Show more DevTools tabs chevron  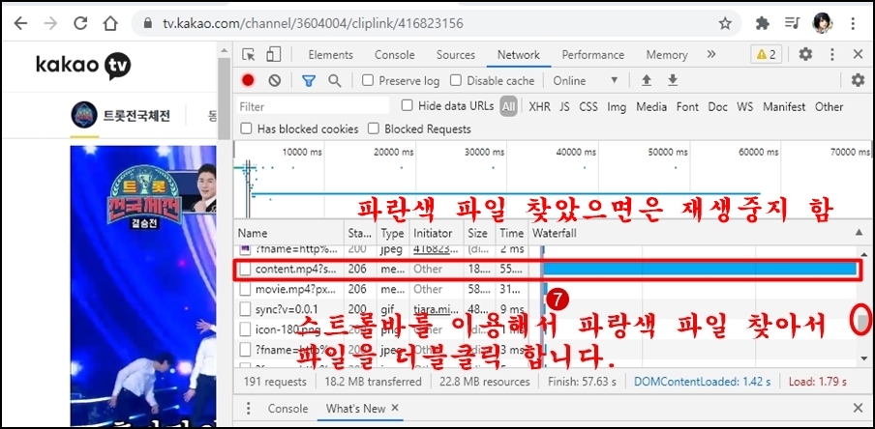(x=710, y=54)
